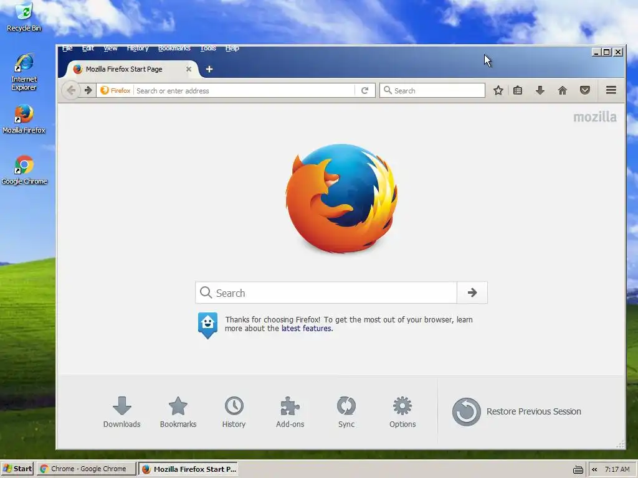The image size is (638, 478).
Task: Open Bookmarks from start page launcher
Action: tap(178, 412)
